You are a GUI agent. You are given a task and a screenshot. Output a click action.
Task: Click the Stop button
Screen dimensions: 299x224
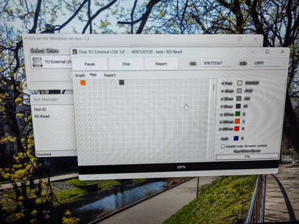pos(126,64)
